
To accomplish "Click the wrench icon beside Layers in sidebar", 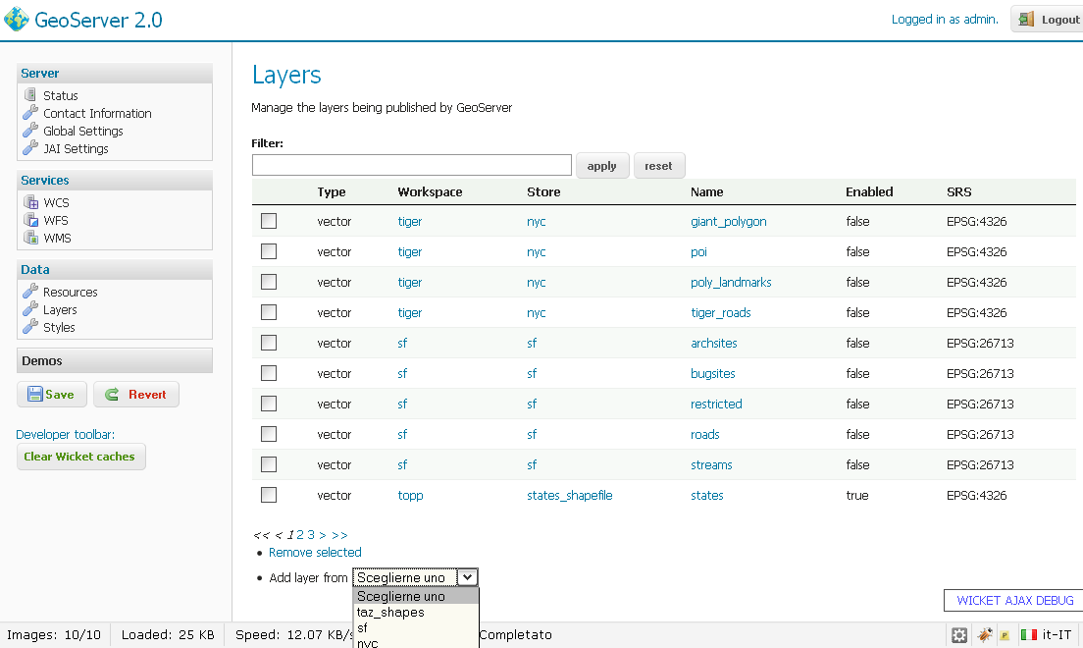I will [x=30, y=309].
